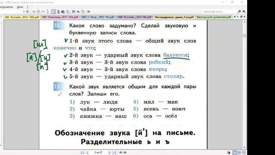Click the word pair оса — осёл
Image resolution: width=275 pixels, height=155 pixels.
(x=160, y=116)
